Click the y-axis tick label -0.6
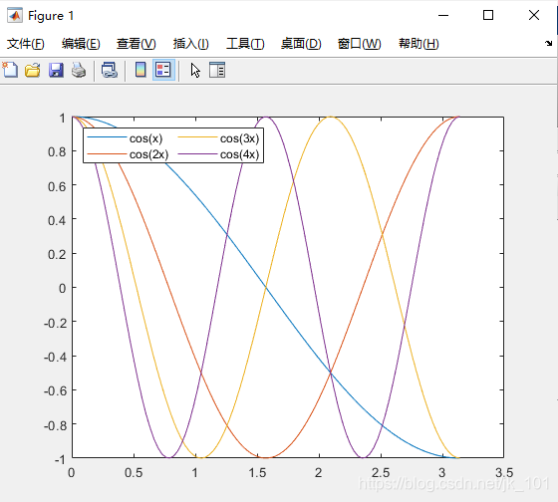This screenshot has width=558, height=502. pos(55,391)
